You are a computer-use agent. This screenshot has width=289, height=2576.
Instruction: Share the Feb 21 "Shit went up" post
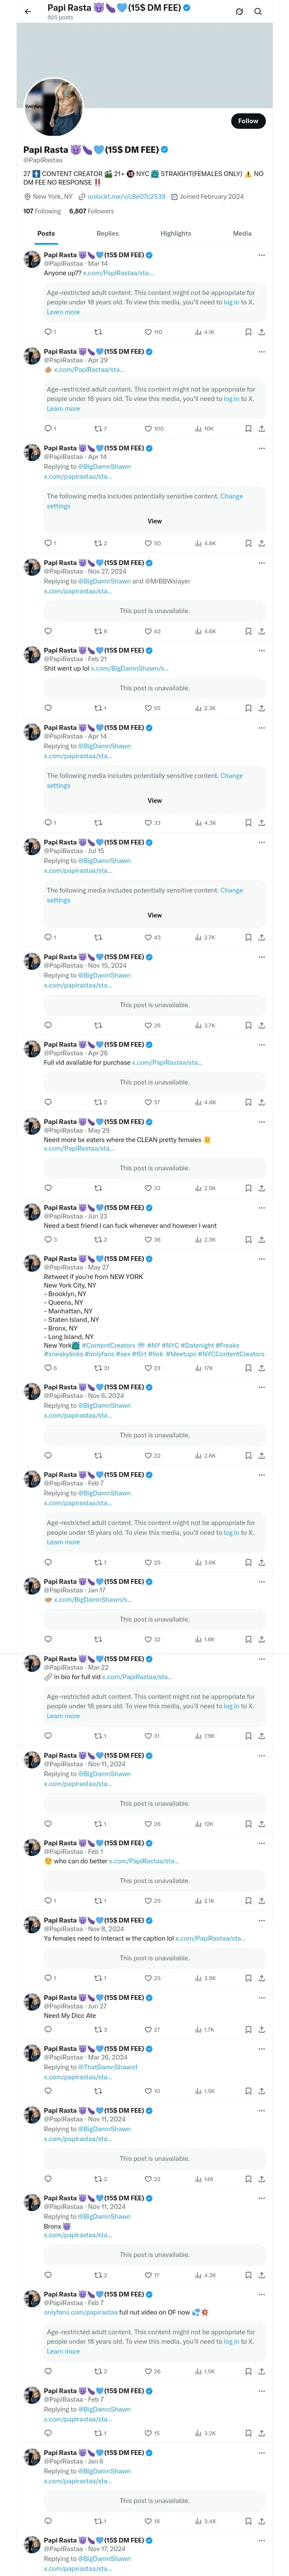pos(261,708)
